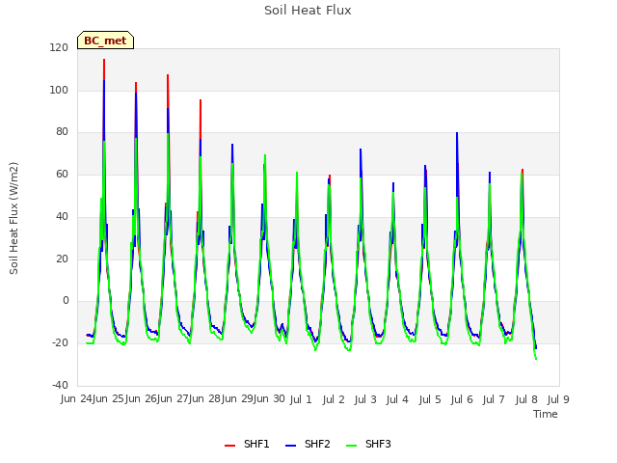Viewport: 617px width, 463px height.
Task: Click the Jun 30 x-axis label
Action: (269, 398)
